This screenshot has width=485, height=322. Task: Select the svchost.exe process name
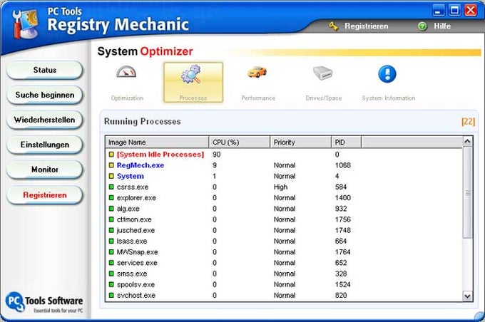[x=136, y=295]
